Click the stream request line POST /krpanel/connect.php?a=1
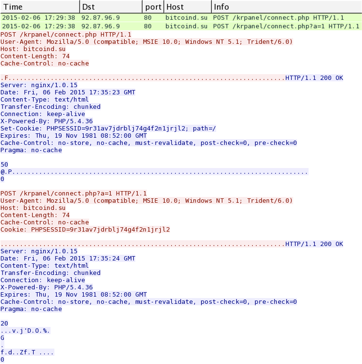 74,194
